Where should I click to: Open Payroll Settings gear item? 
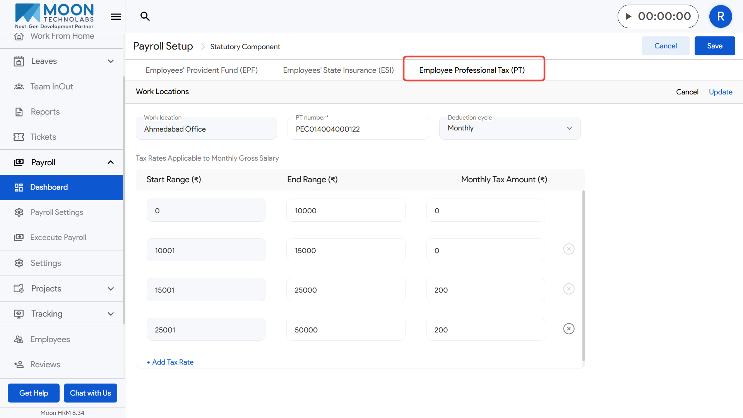click(56, 212)
